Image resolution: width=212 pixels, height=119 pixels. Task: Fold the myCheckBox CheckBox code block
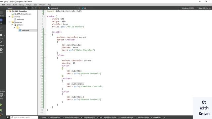45,81
